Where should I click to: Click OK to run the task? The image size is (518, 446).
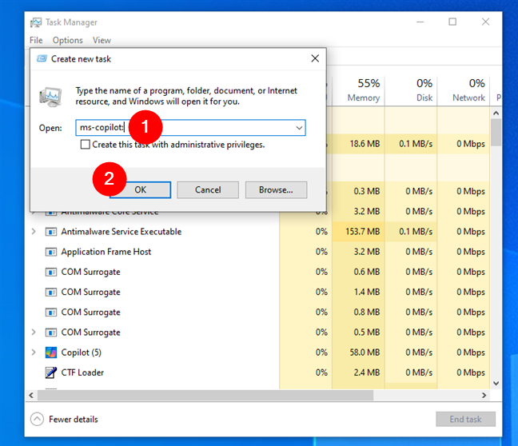(x=141, y=190)
